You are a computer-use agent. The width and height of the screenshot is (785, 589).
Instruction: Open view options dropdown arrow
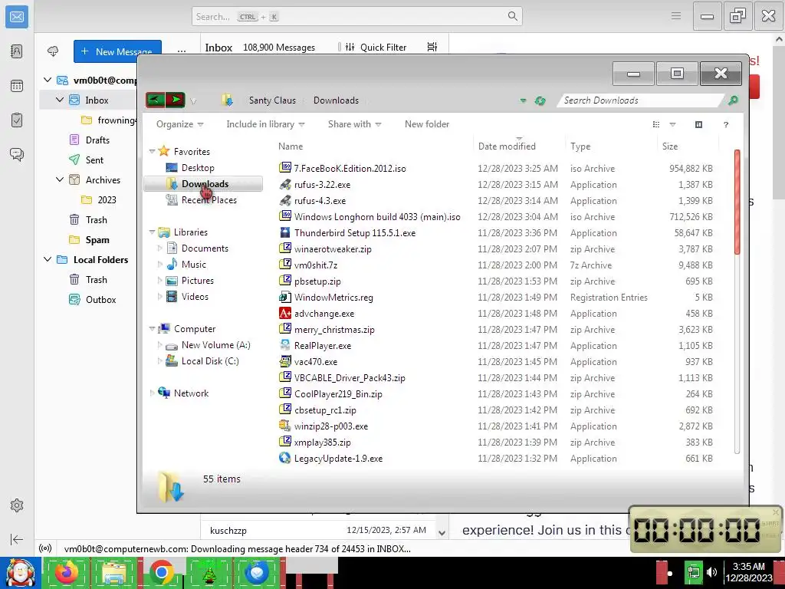[x=672, y=124]
